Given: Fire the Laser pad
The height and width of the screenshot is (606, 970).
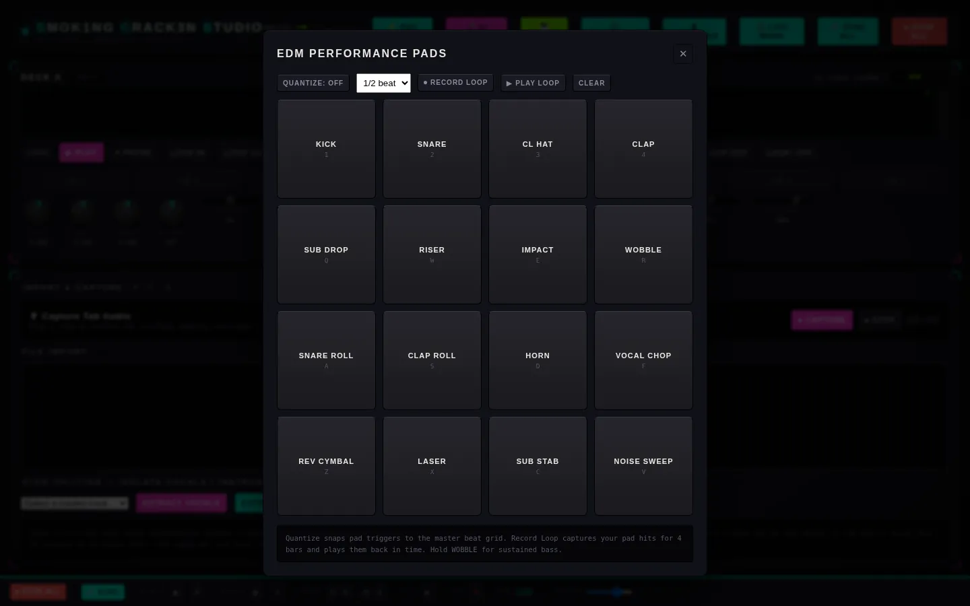Looking at the screenshot, I should click(432, 466).
